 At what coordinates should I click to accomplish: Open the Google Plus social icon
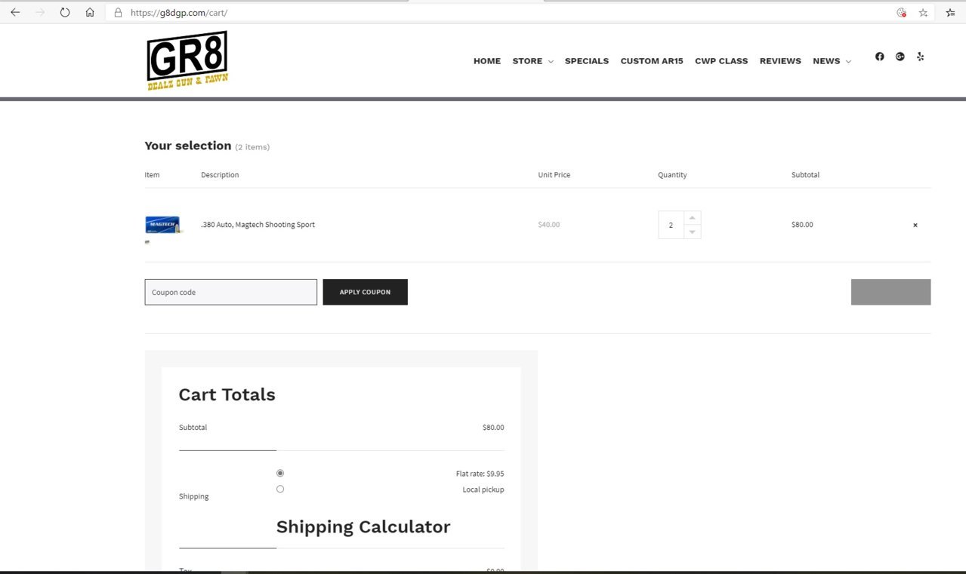[900, 57]
